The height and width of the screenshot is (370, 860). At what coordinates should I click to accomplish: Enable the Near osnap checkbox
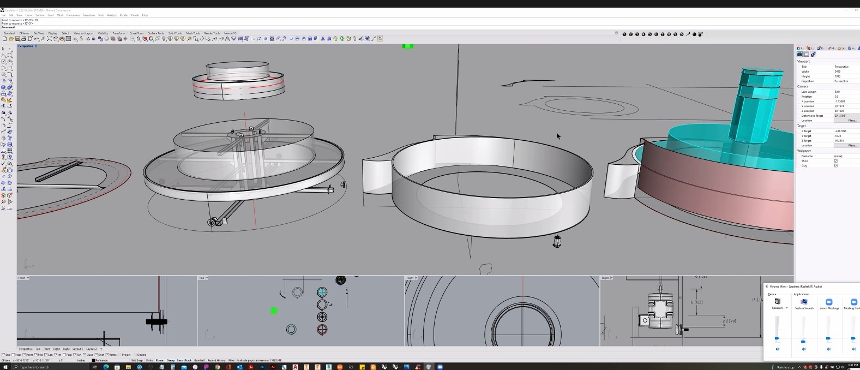coord(14,355)
